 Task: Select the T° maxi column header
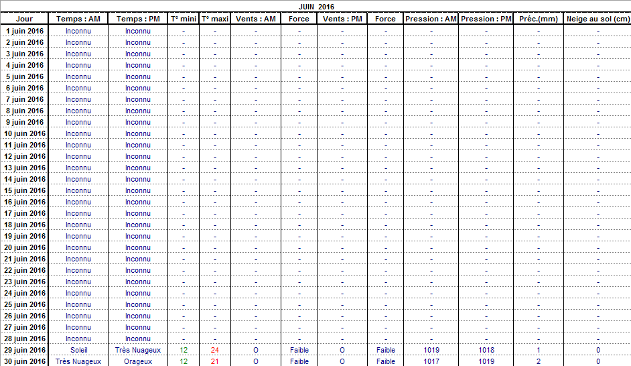[215, 19]
